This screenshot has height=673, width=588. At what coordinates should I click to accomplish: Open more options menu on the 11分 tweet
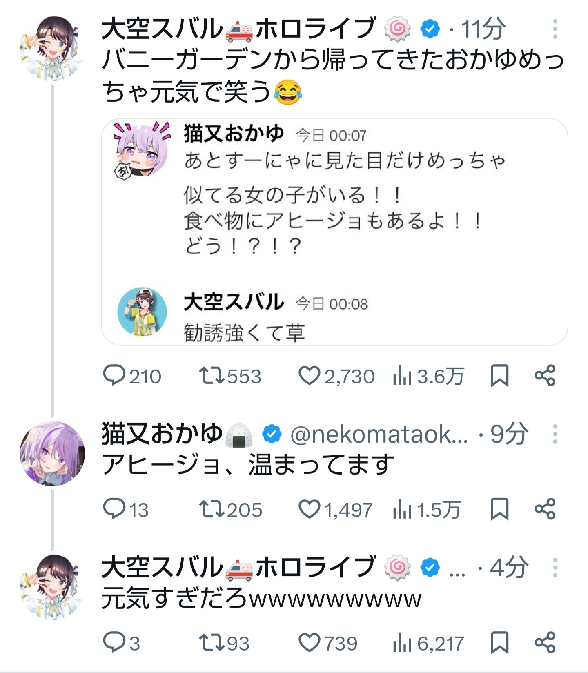click(555, 29)
